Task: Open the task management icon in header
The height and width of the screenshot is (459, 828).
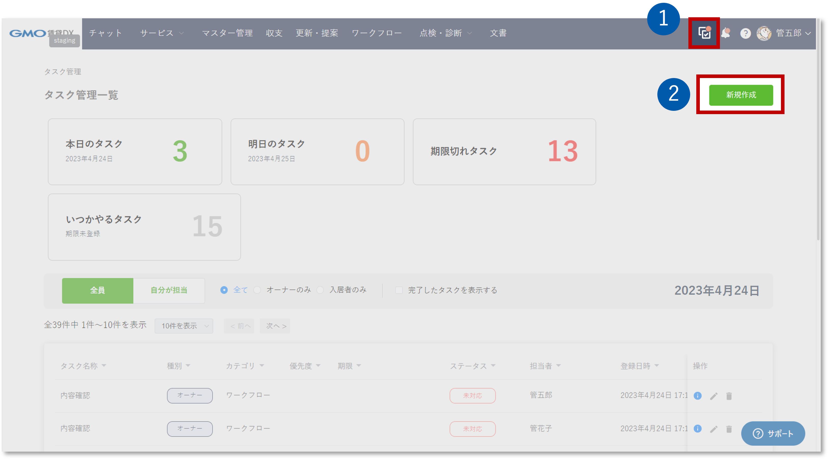Action: click(704, 33)
